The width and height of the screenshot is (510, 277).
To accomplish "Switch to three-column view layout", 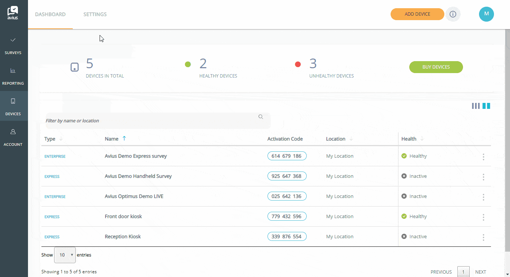I will pyautogui.click(x=476, y=106).
